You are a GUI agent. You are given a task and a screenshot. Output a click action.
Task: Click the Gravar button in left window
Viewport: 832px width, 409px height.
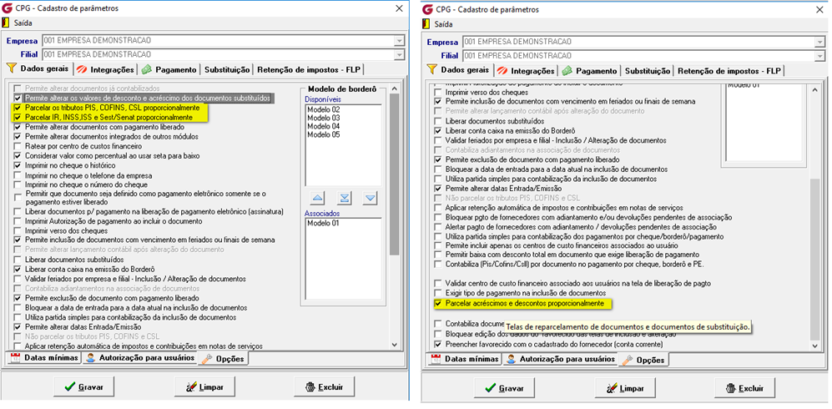pos(85,386)
